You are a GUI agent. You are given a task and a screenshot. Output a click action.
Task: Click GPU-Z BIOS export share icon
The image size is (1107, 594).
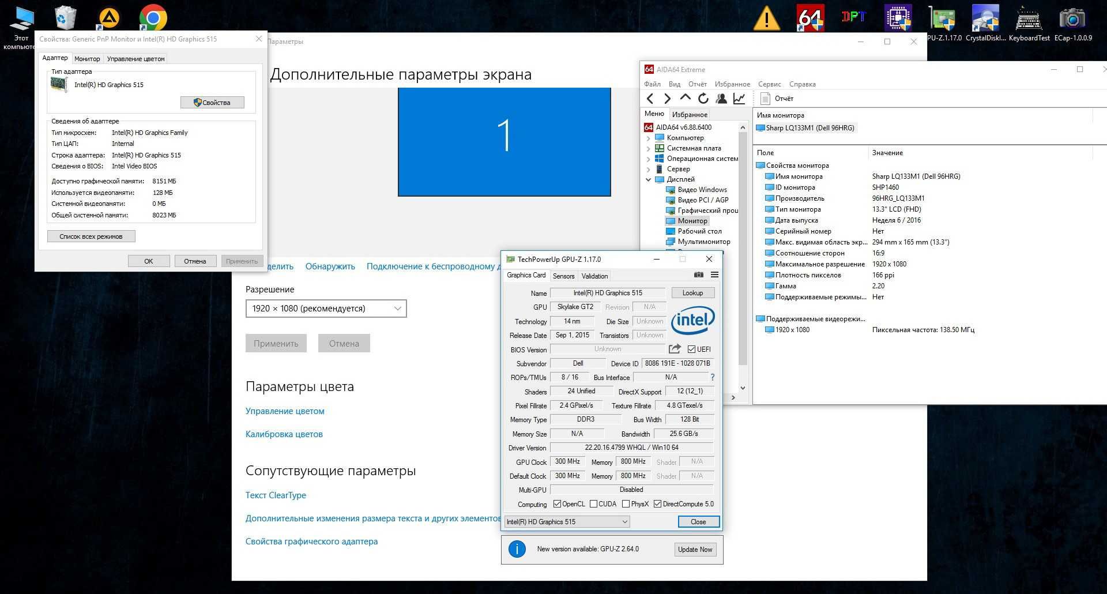[x=674, y=349]
